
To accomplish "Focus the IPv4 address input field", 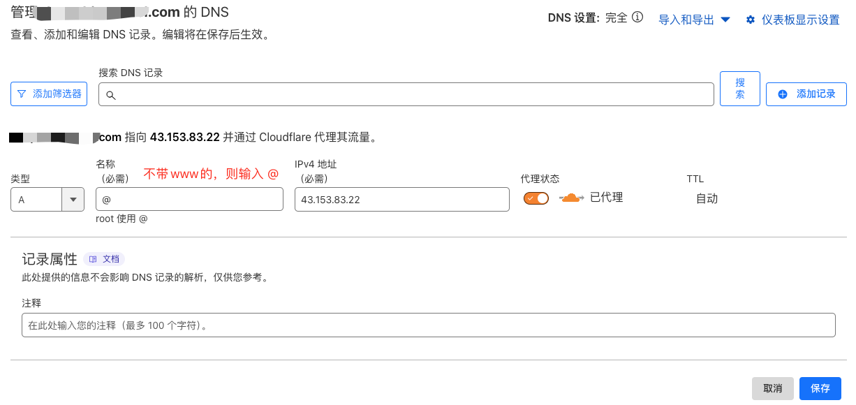I will point(401,200).
